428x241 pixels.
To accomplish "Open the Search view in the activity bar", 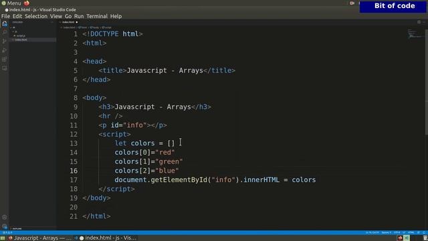I will pyautogui.click(x=5, y=32).
